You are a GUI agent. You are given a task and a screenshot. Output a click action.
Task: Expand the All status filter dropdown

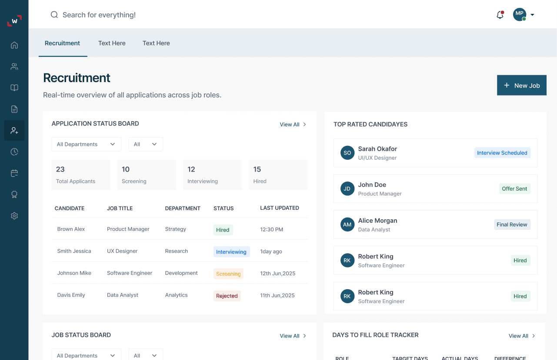pos(146,144)
